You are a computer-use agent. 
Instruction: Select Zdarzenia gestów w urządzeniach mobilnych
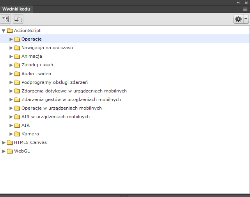click(x=71, y=99)
